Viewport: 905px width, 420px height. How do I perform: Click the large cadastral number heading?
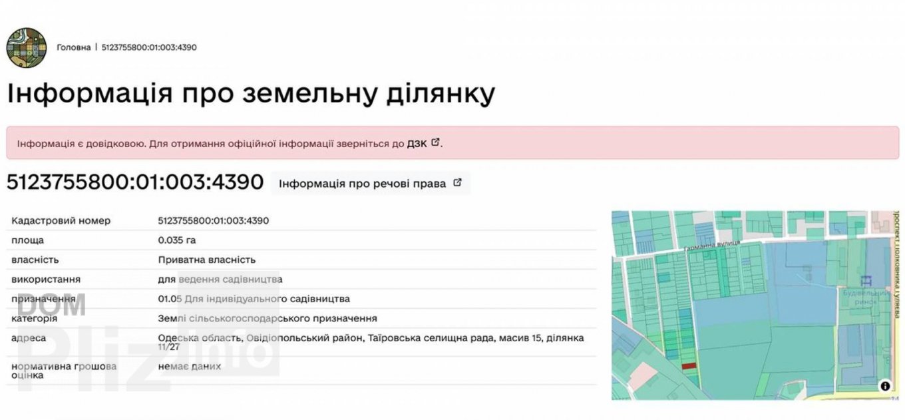tap(135, 182)
